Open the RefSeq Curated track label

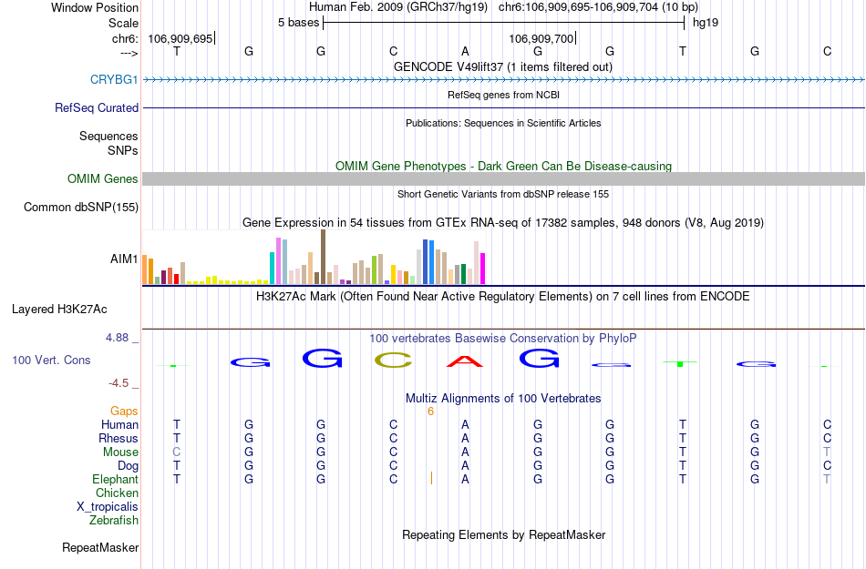[96, 108]
